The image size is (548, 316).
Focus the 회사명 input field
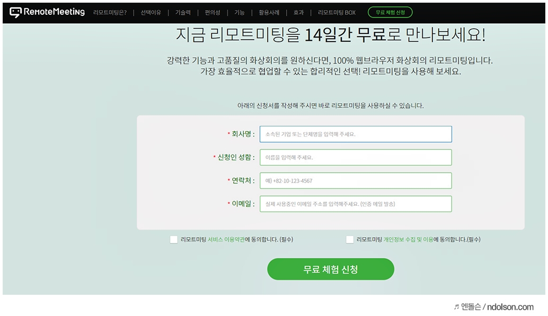[356, 134]
